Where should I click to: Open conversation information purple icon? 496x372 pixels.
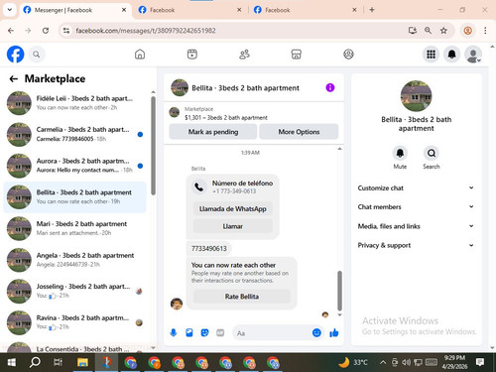[330, 87]
